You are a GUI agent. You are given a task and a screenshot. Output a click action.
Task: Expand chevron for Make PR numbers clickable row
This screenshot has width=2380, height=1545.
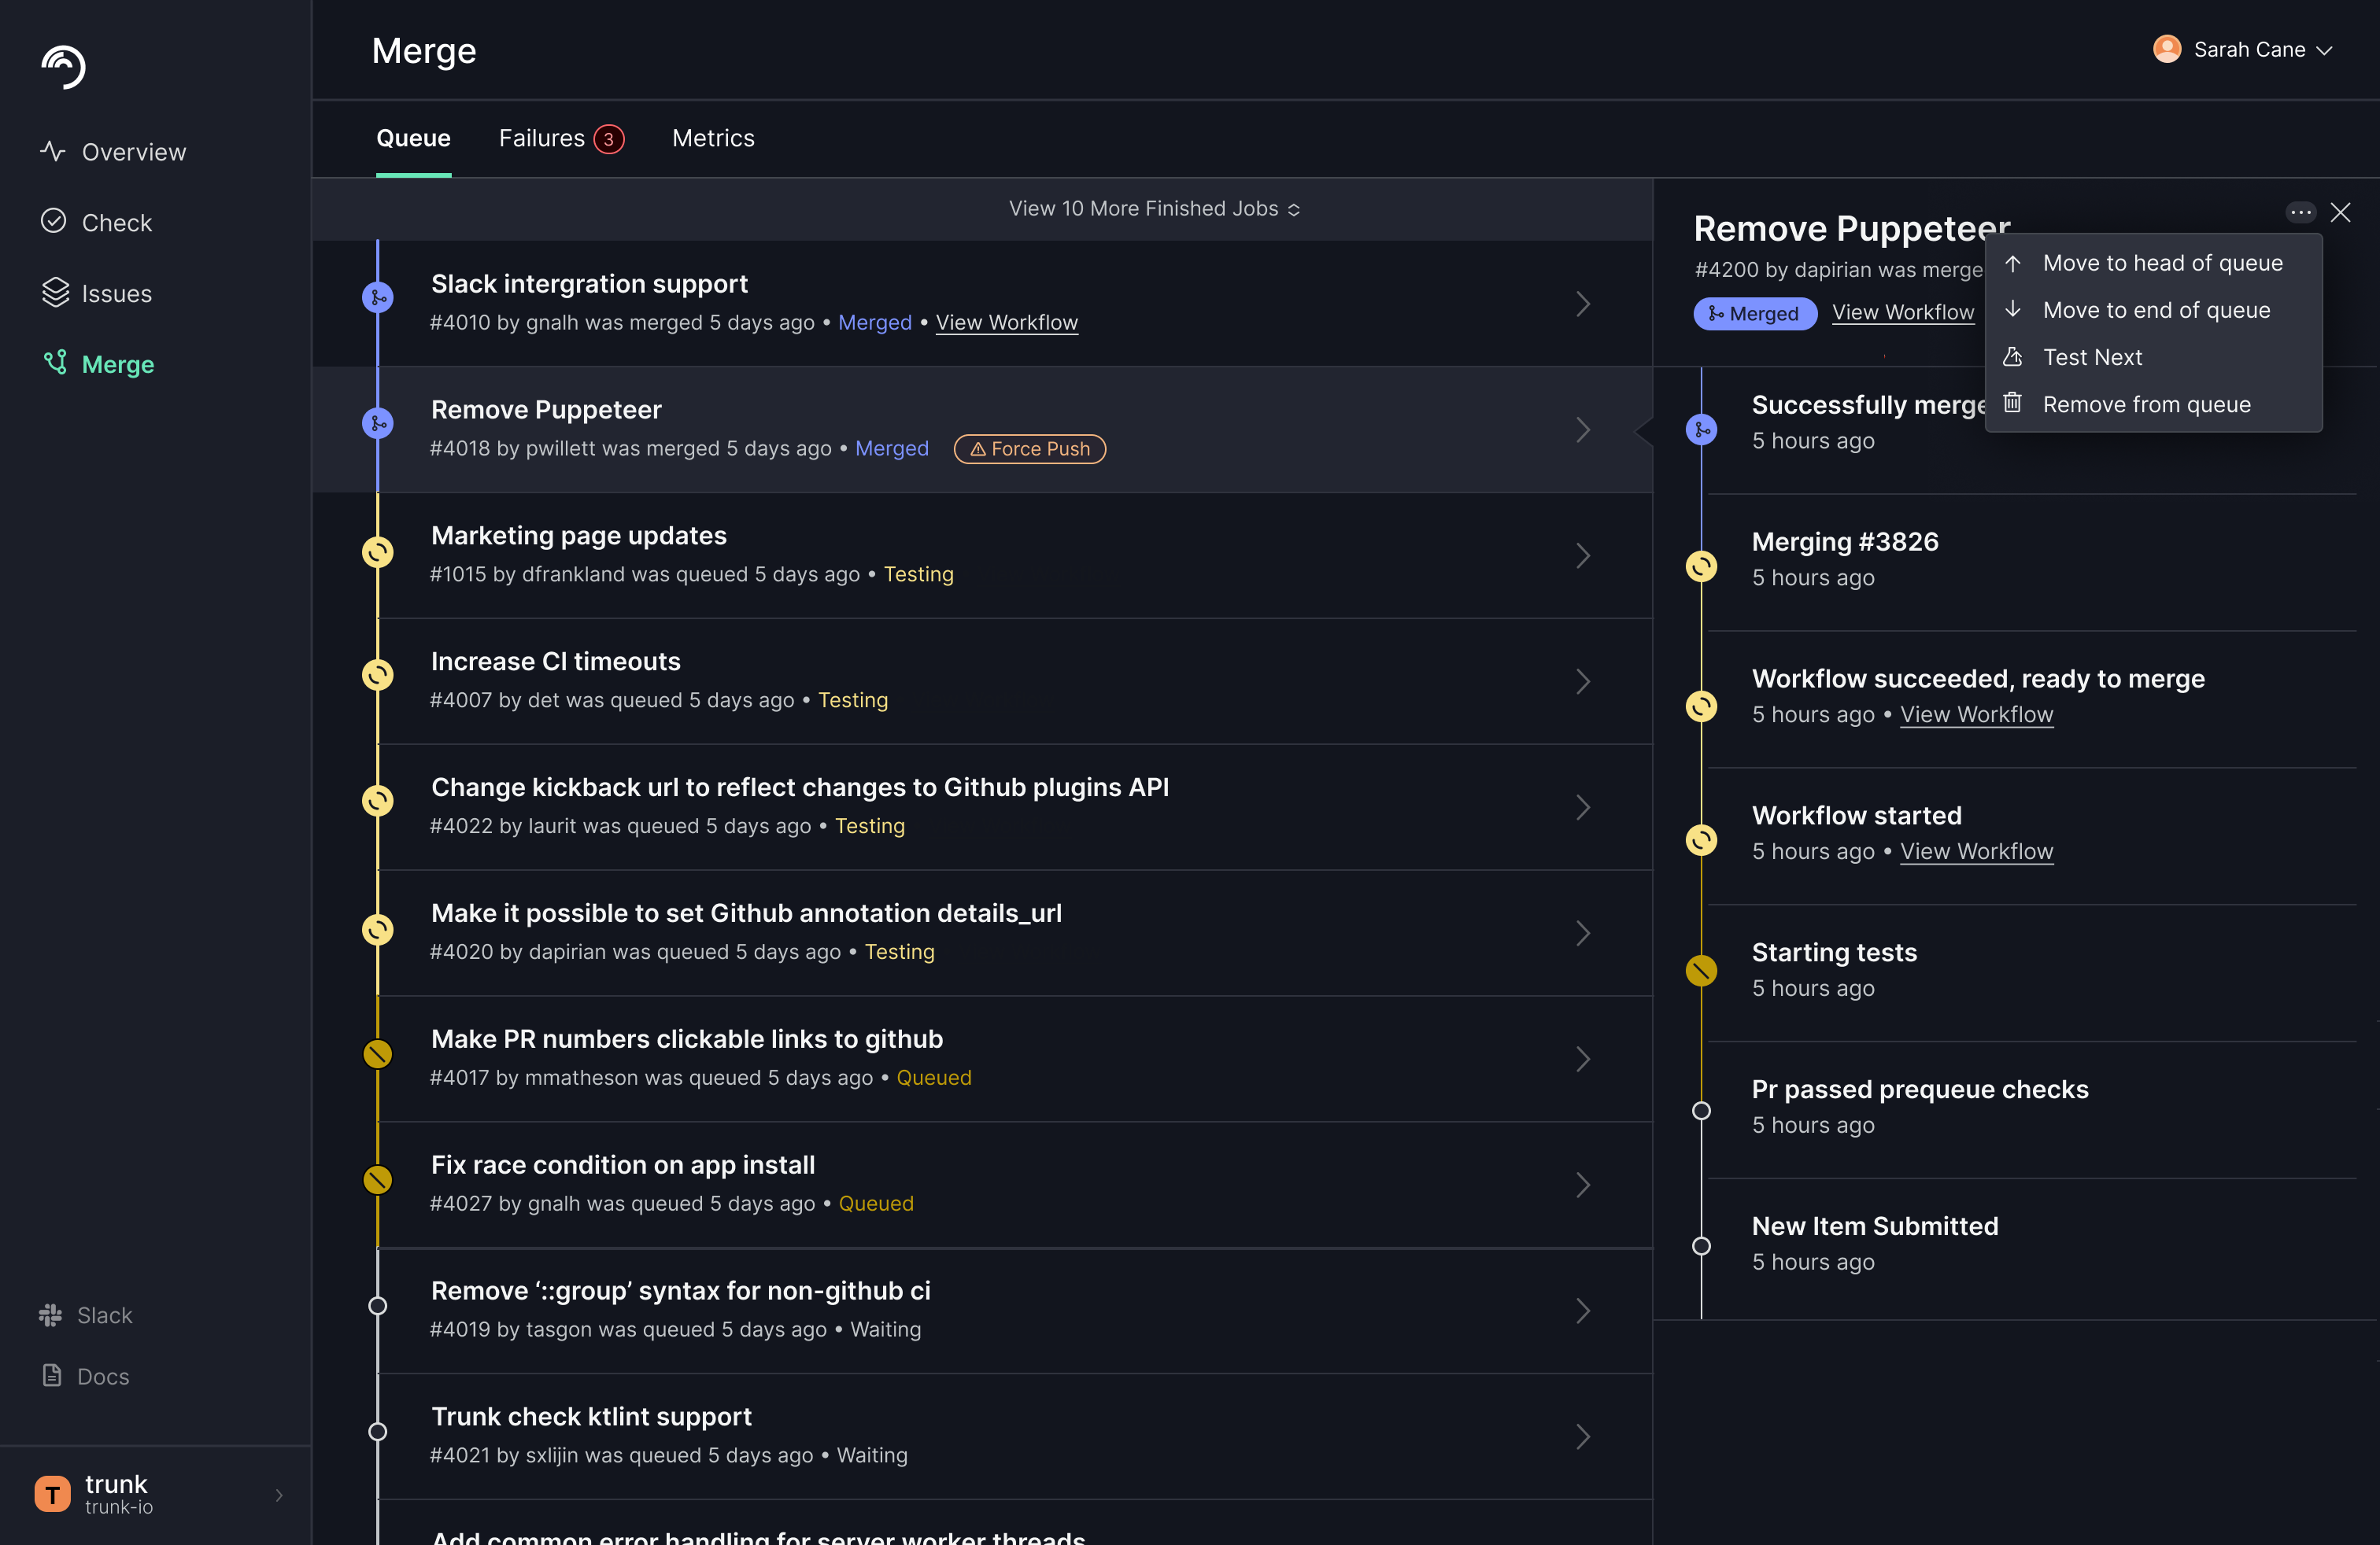point(1583,1060)
